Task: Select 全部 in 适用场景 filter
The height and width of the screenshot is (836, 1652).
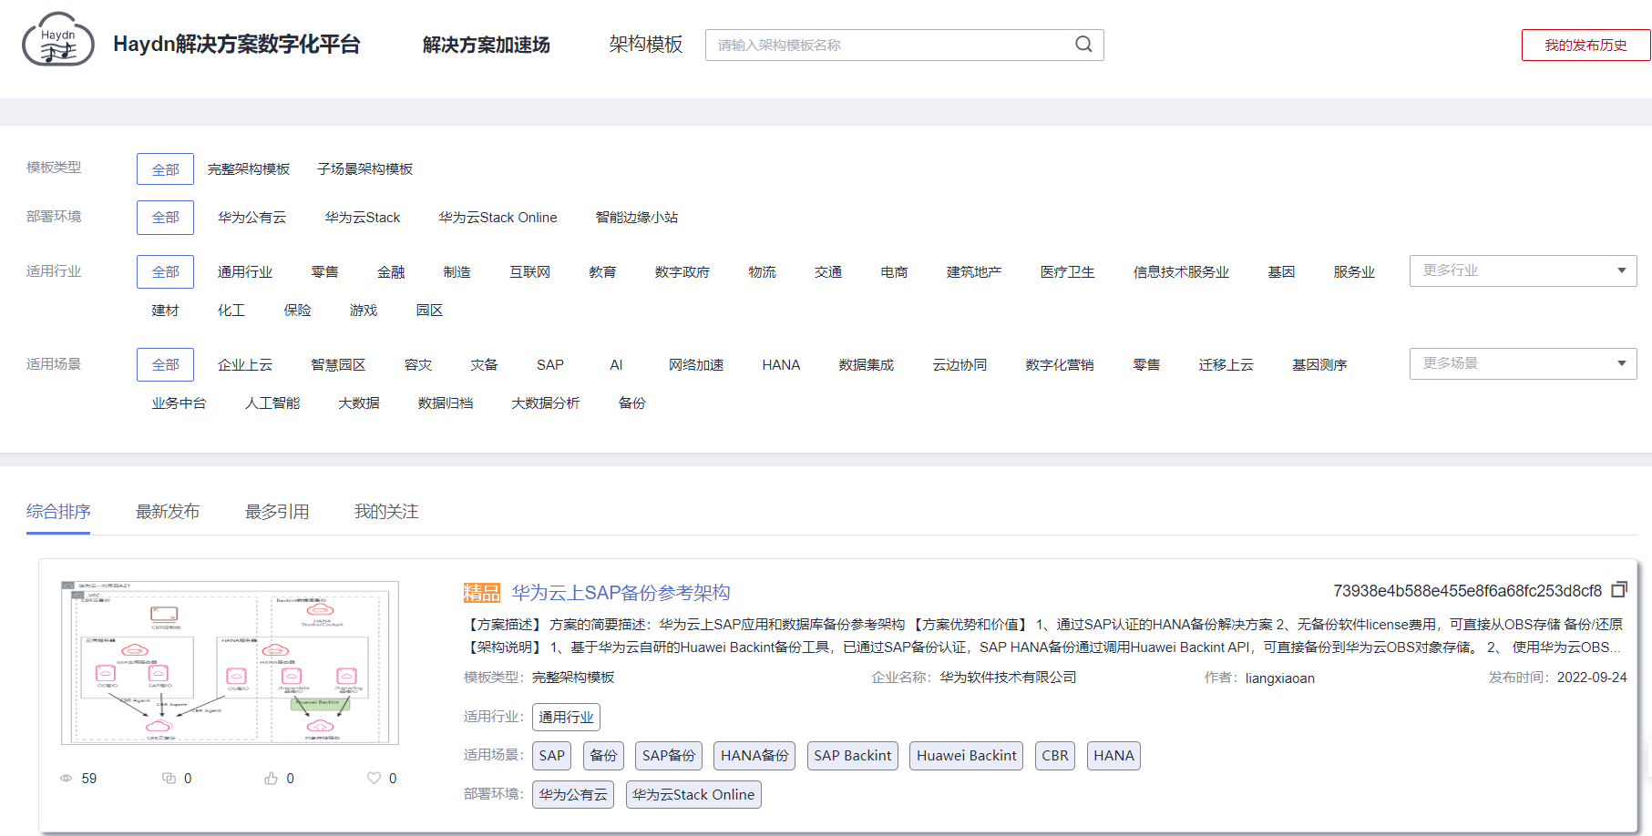Action: (165, 365)
